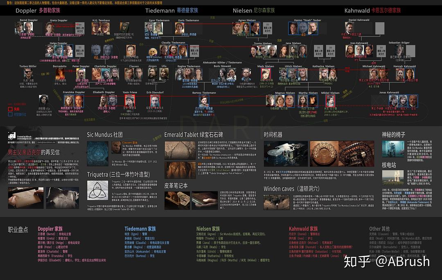
Task: Expand the Winden caves section heading
Action: coord(291,189)
